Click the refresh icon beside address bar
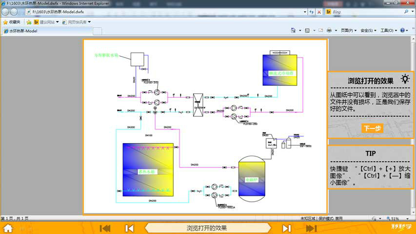Viewport: 416px width, 234px height. [311, 12]
